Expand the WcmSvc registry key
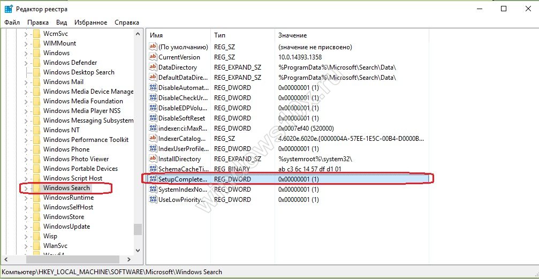 26,34
